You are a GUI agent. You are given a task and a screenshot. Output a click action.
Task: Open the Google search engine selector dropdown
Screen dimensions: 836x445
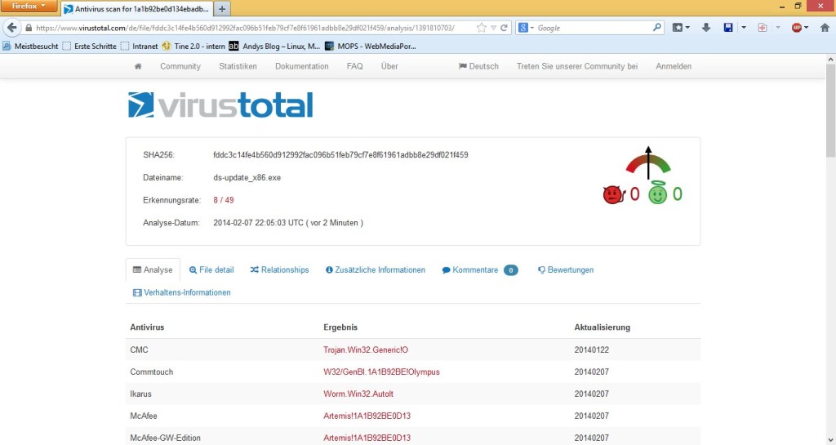(x=526, y=27)
